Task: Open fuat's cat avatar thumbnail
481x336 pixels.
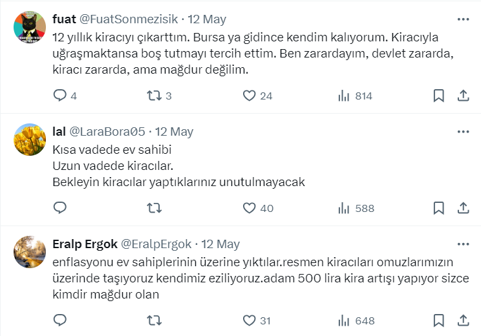Action: [29, 26]
